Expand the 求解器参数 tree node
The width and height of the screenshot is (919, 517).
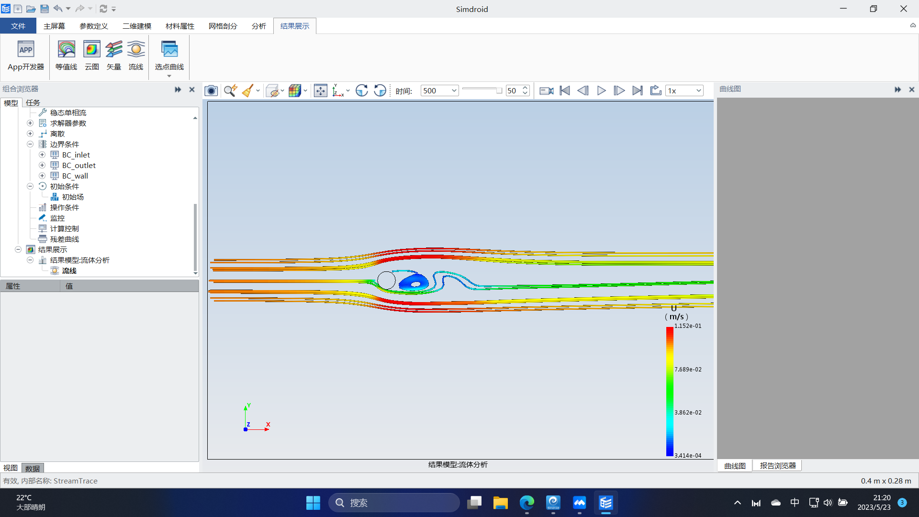(30, 123)
